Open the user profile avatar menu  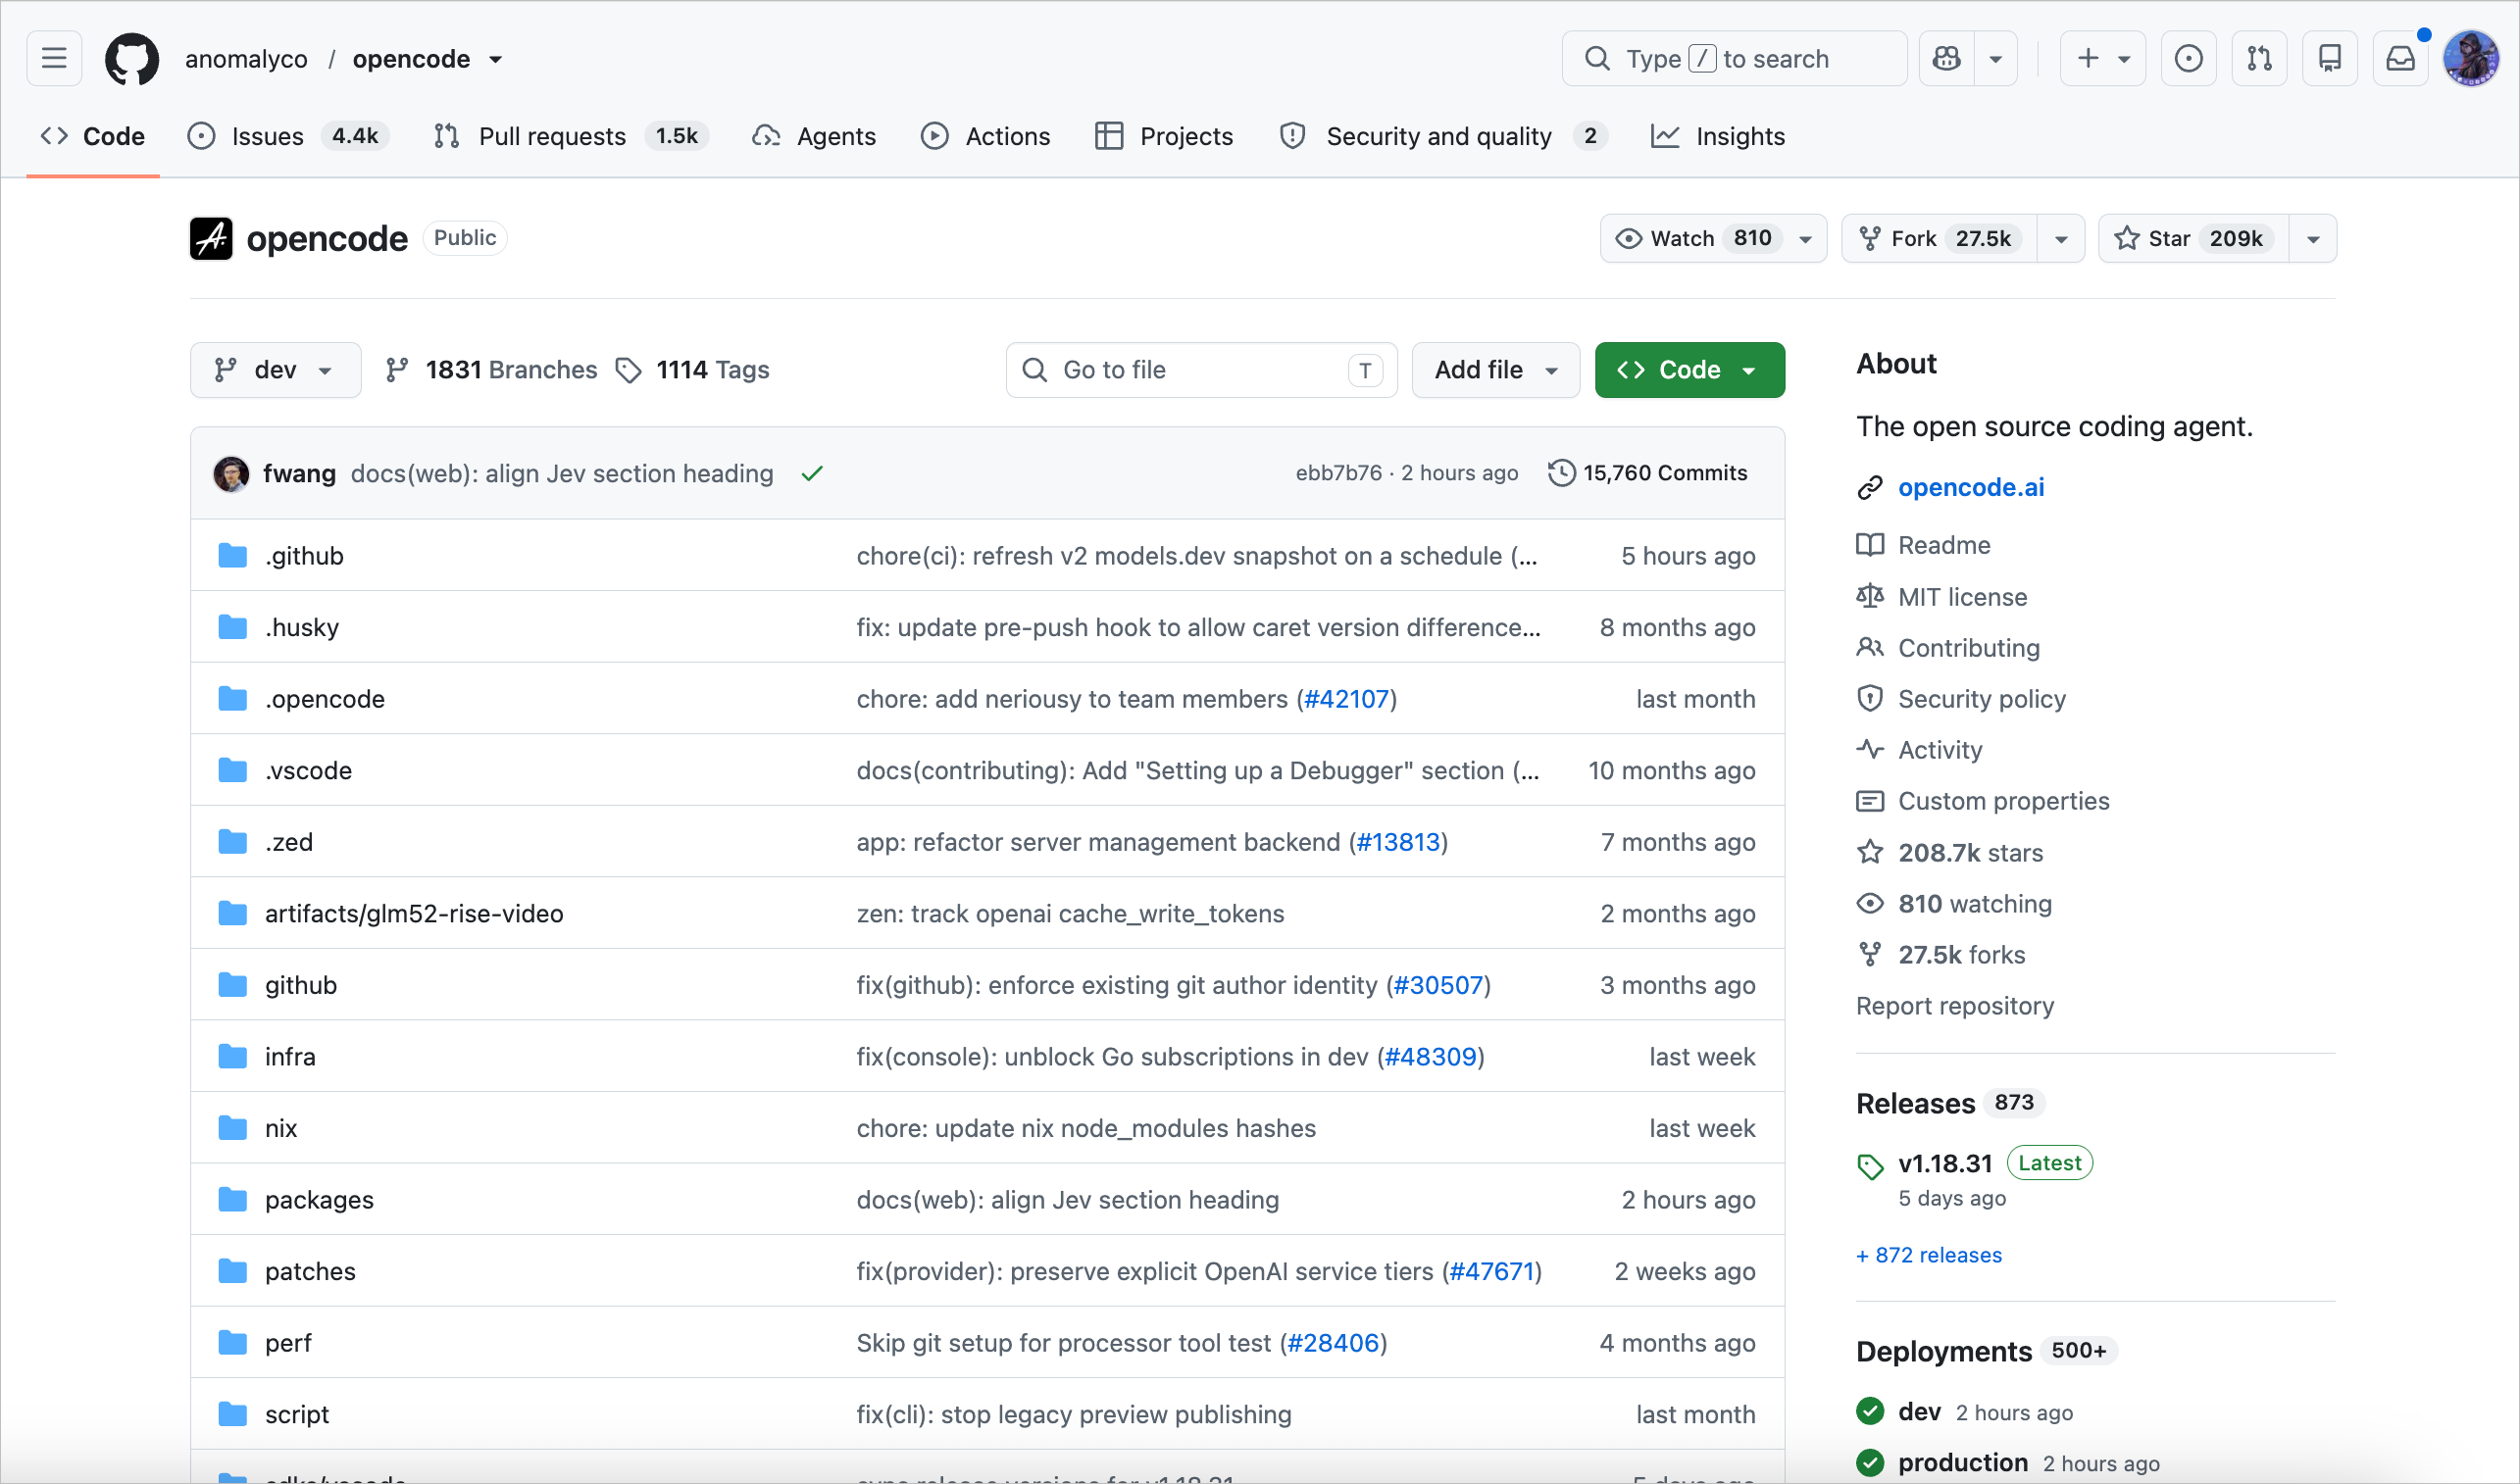coord(2470,59)
